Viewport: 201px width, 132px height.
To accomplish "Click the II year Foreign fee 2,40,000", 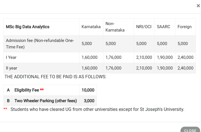I will coord(185,68).
